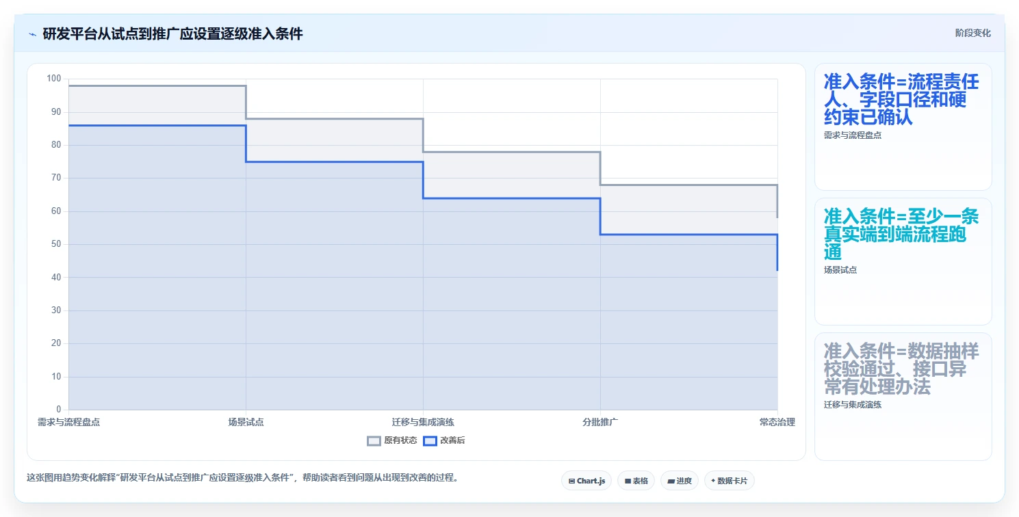Viewport: 1019px width, 517px height.
Task: Click heading 准入条件=数据抽样校验通过、接口异常有处理办法
Action: click(901, 369)
